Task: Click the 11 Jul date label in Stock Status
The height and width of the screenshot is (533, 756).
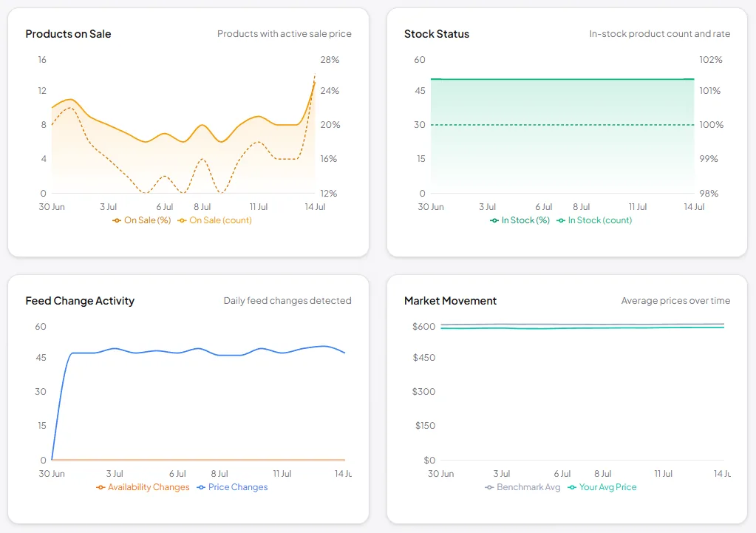Action: click(638, 207)
